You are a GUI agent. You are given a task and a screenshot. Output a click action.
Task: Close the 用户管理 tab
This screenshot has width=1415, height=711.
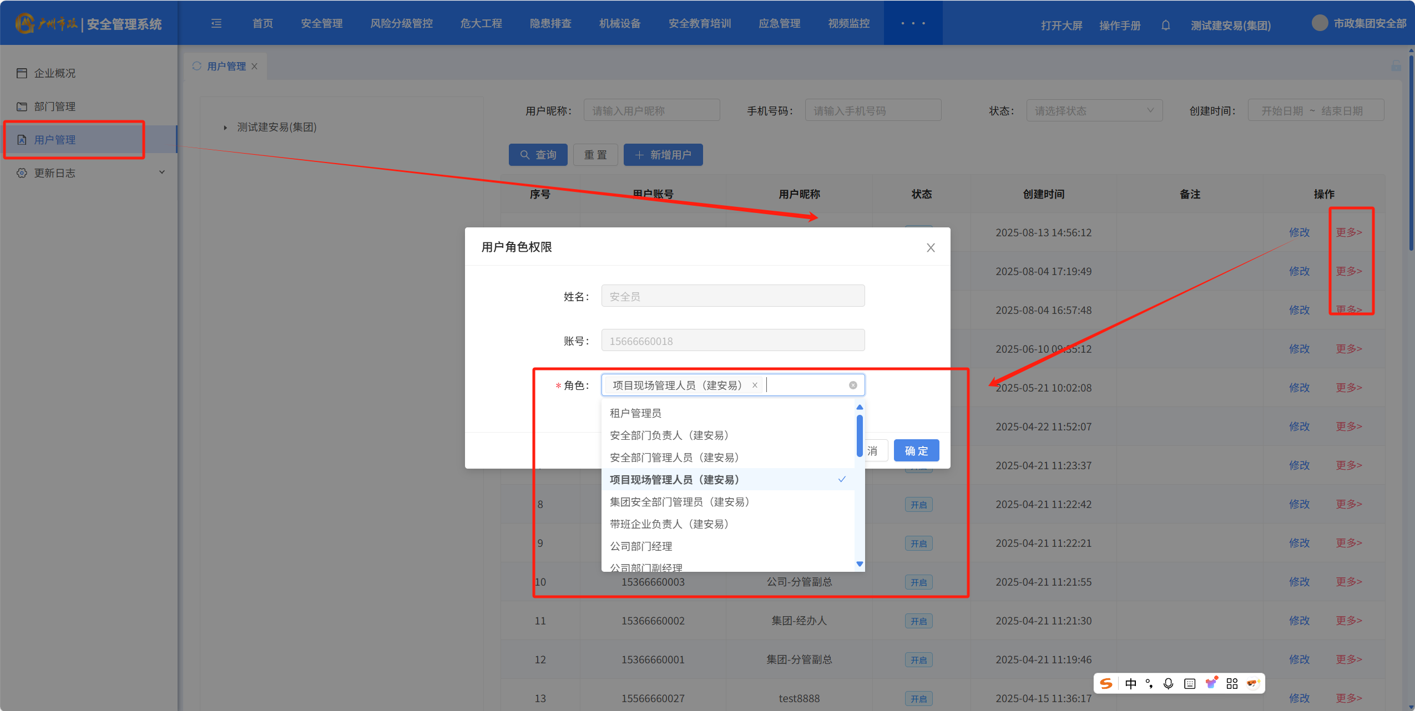pyautogui.click(x=254, y=66)
